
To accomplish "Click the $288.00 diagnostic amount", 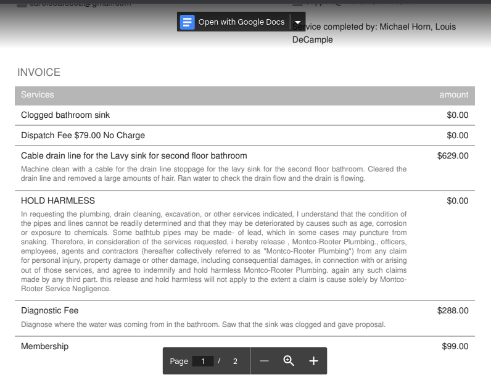I will [453, 311].
